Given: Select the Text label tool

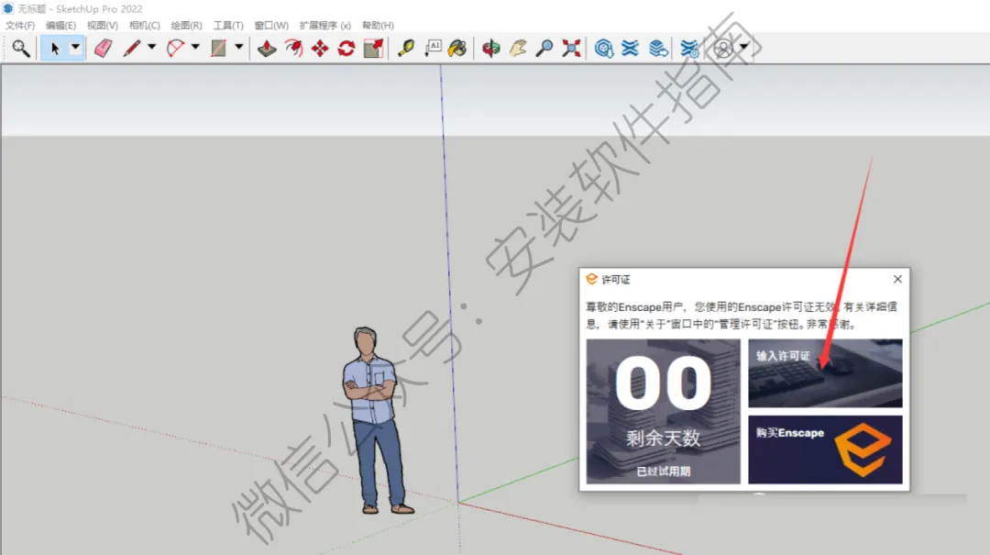Looking at the screenshot, I should point(433,49).
